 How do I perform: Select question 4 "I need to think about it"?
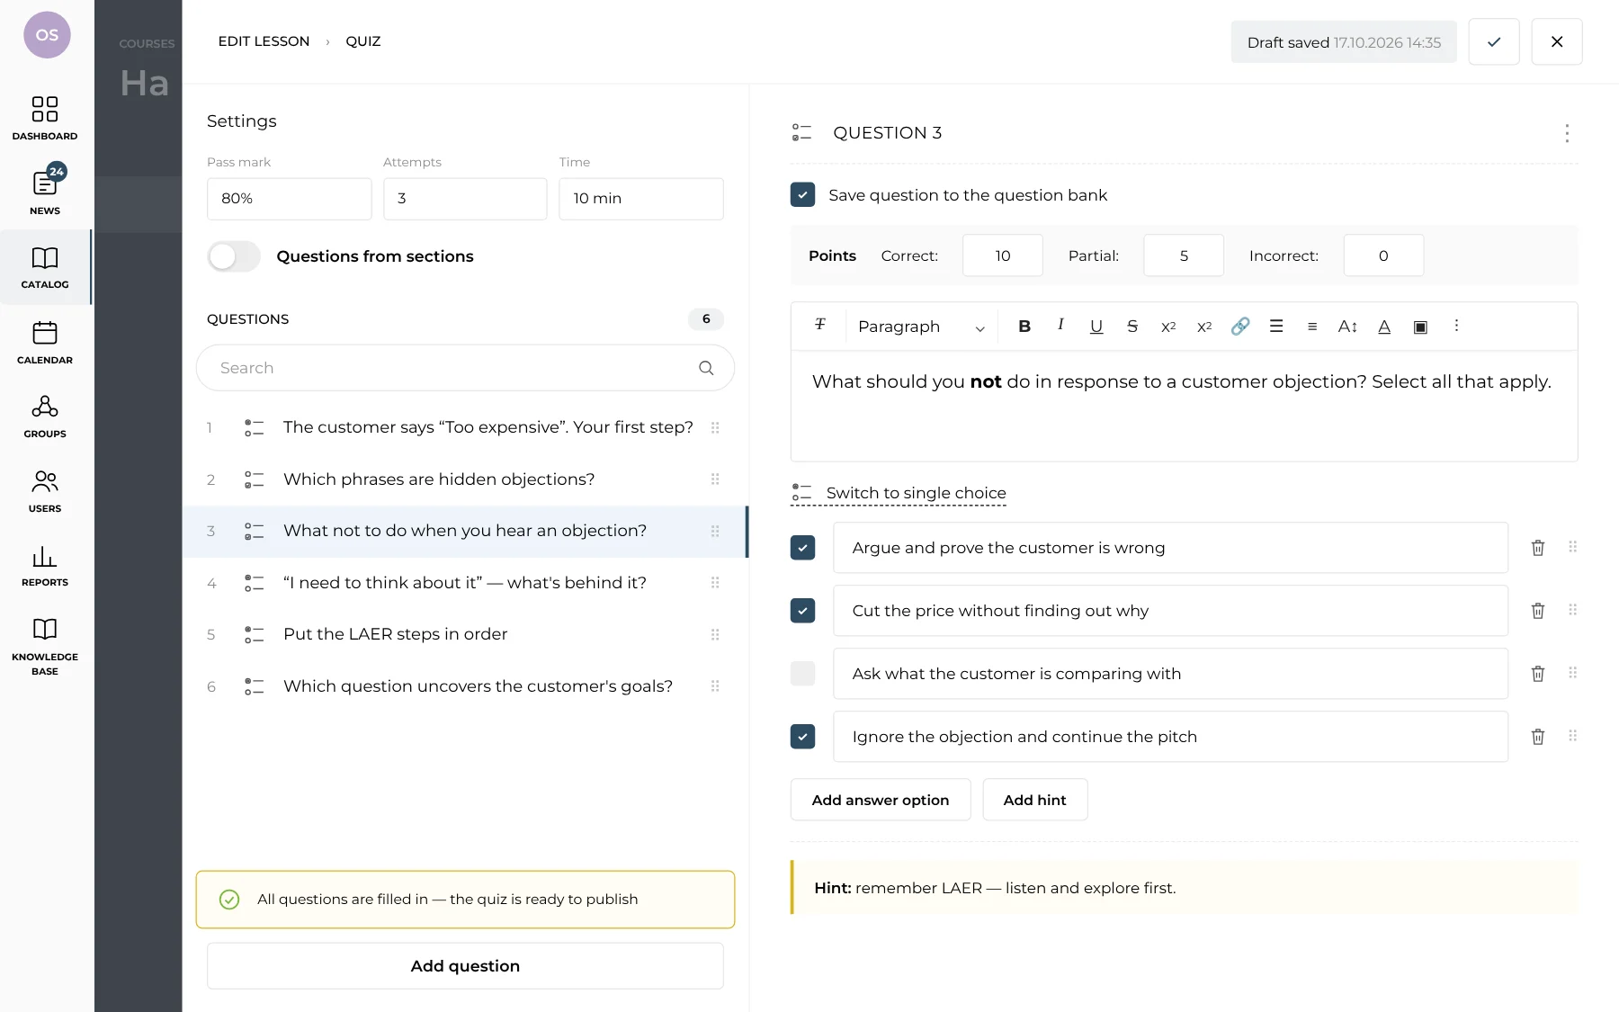465,583
